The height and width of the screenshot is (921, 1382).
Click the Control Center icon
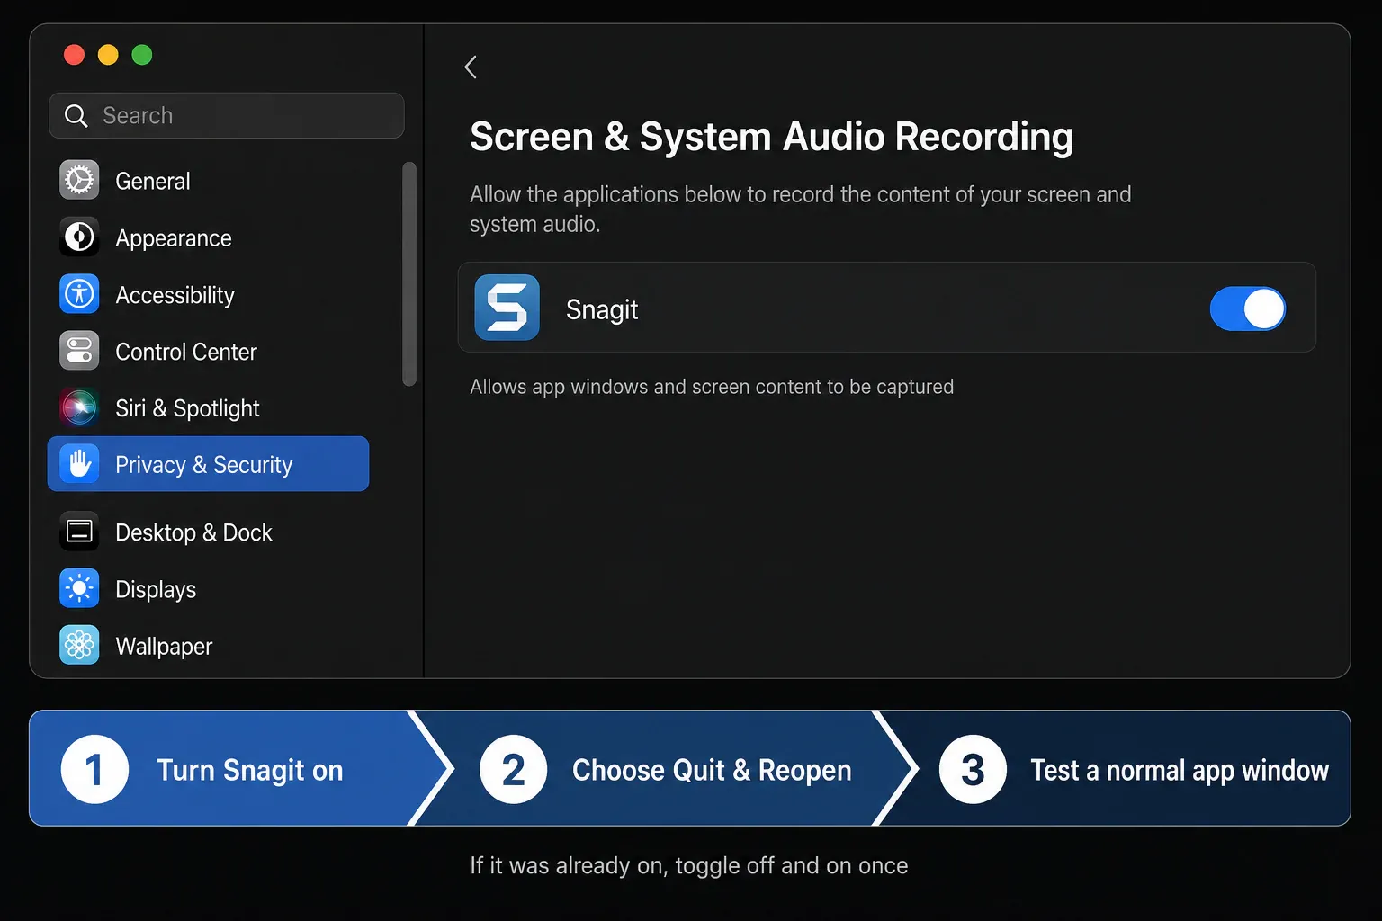[79, 351]
